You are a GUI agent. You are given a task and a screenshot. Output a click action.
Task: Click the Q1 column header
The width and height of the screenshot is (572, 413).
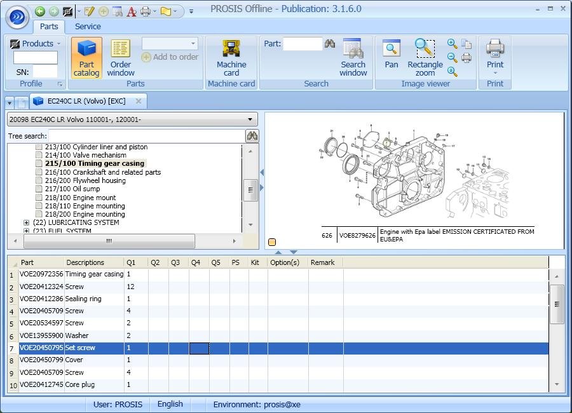tap(136, 262)
